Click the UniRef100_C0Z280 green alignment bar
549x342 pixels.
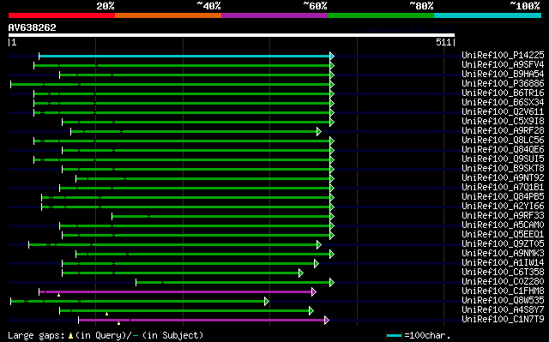pos(232,283)
